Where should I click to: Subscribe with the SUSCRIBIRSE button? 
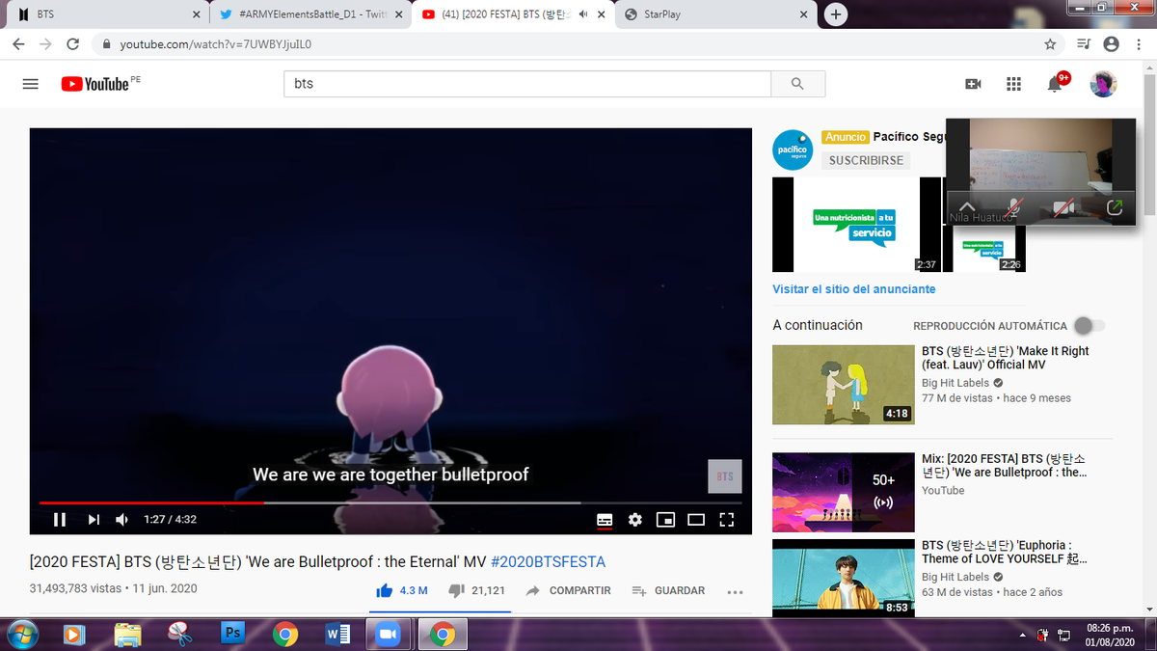click(867, 160)
